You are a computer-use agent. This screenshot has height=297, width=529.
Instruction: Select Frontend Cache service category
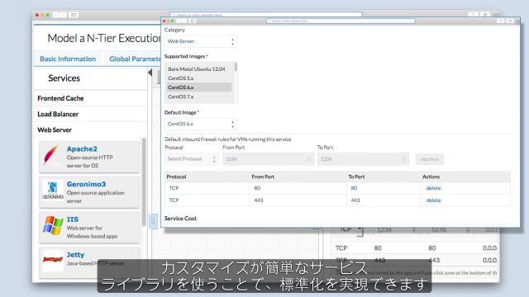[x=60, y=98]
